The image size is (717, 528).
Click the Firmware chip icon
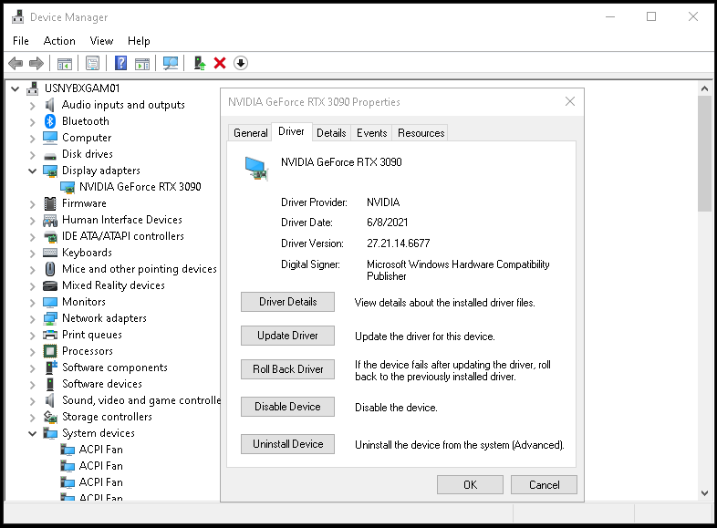(x=50, y=203)
